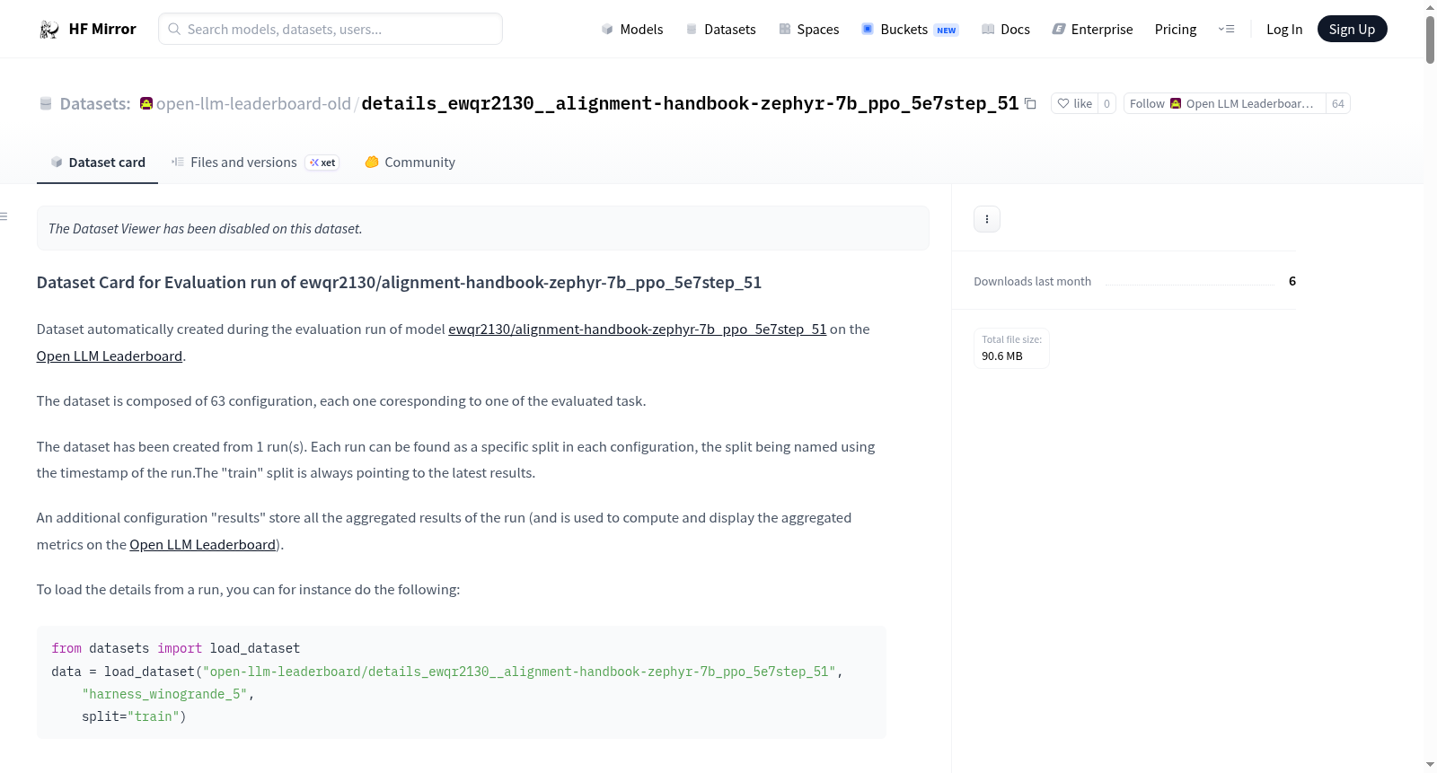Viewport: 1437px width, 773px height.
Task: Open the Spaces menu item
Action: click(809, 30)
